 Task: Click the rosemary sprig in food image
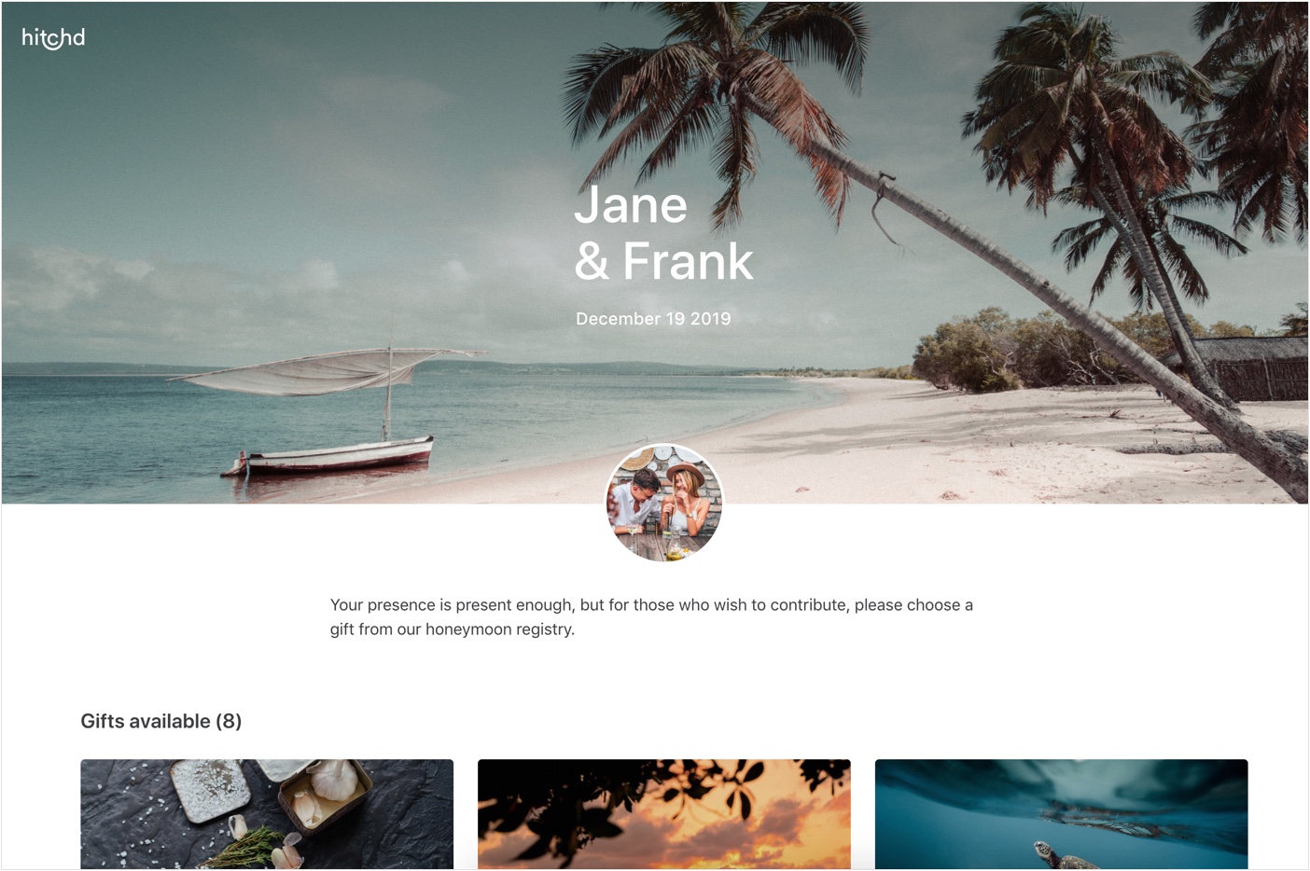click(x=244, y=847)
